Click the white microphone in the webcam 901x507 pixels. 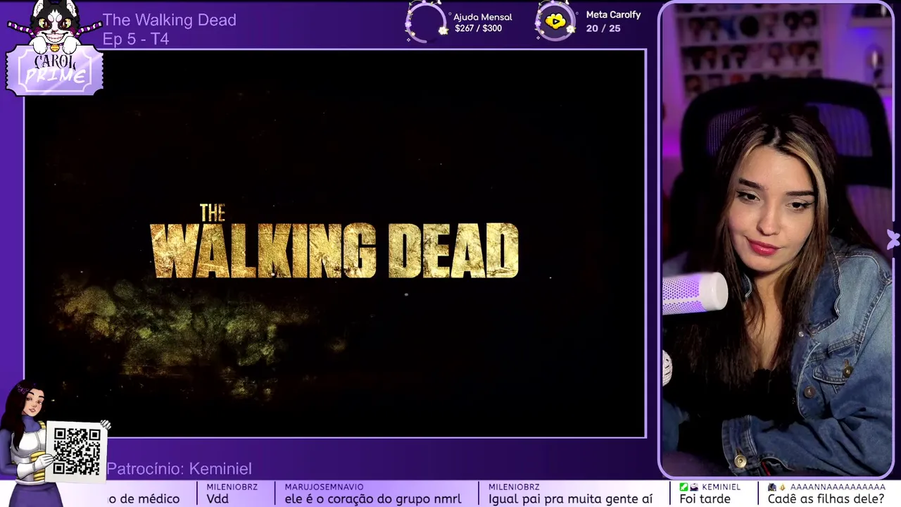pyautogui.click(x=694, y=293)
